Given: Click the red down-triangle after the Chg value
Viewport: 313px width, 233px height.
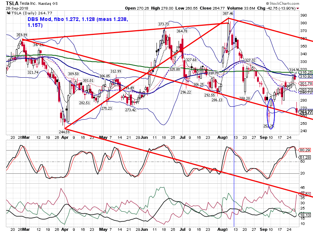Looking at the screenshot, I should [298, 8].
